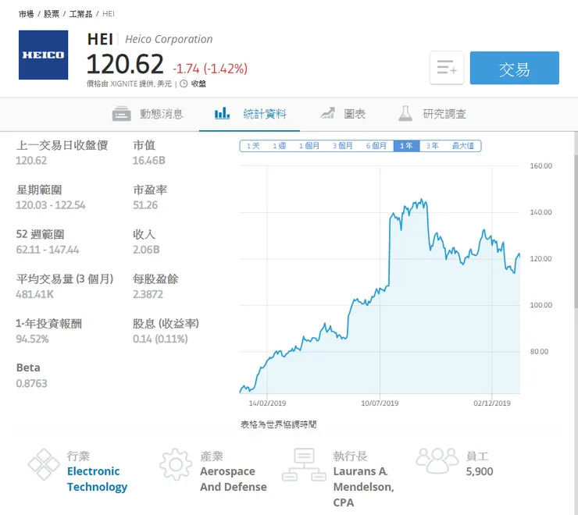Click the current price 120.62 heading
578x515 pixels.
point(125,64)
